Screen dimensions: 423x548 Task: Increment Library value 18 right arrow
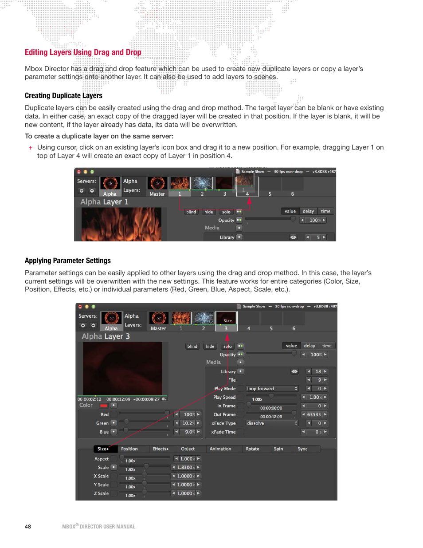coord(325,372)
